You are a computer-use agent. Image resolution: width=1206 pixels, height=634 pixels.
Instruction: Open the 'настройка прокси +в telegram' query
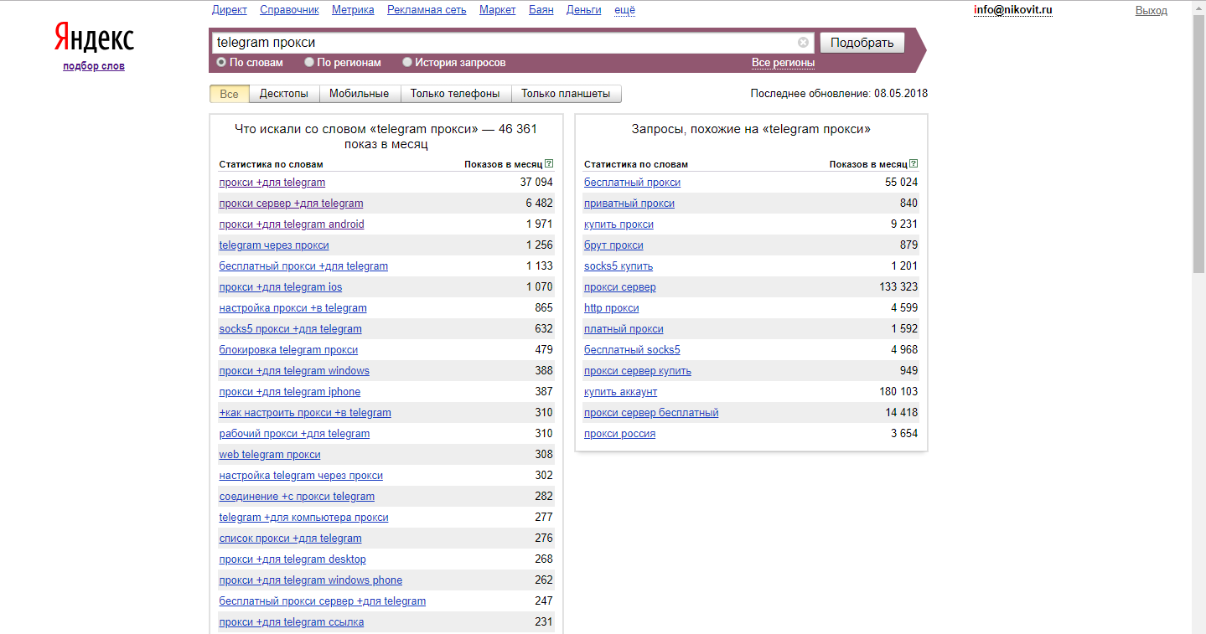[x=293, y=308]
